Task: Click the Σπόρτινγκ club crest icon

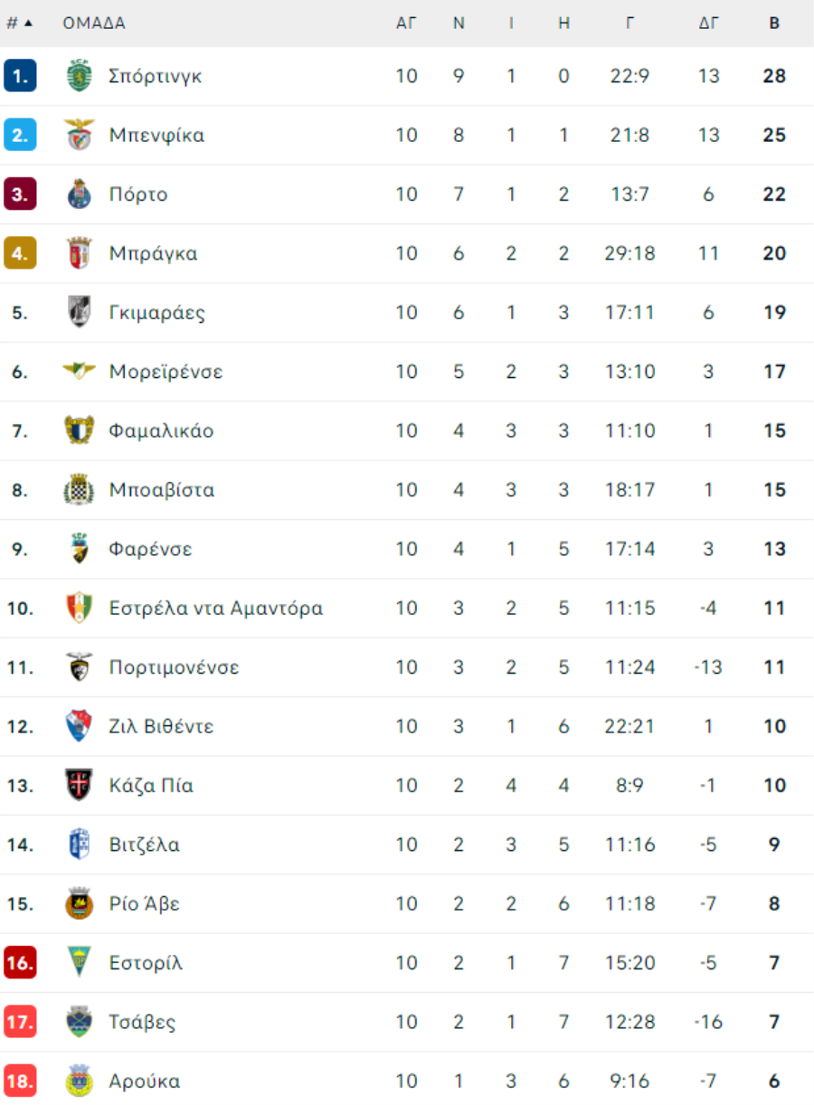Action: pos(80,76)
